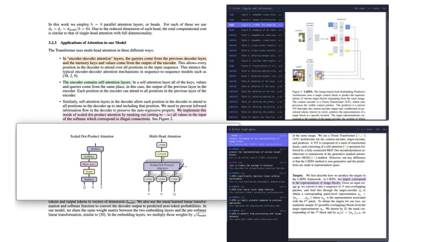The image size is (431, 242).
Task: Follow the 'See Figure 2' reference link
Action: tap(163, 119)
